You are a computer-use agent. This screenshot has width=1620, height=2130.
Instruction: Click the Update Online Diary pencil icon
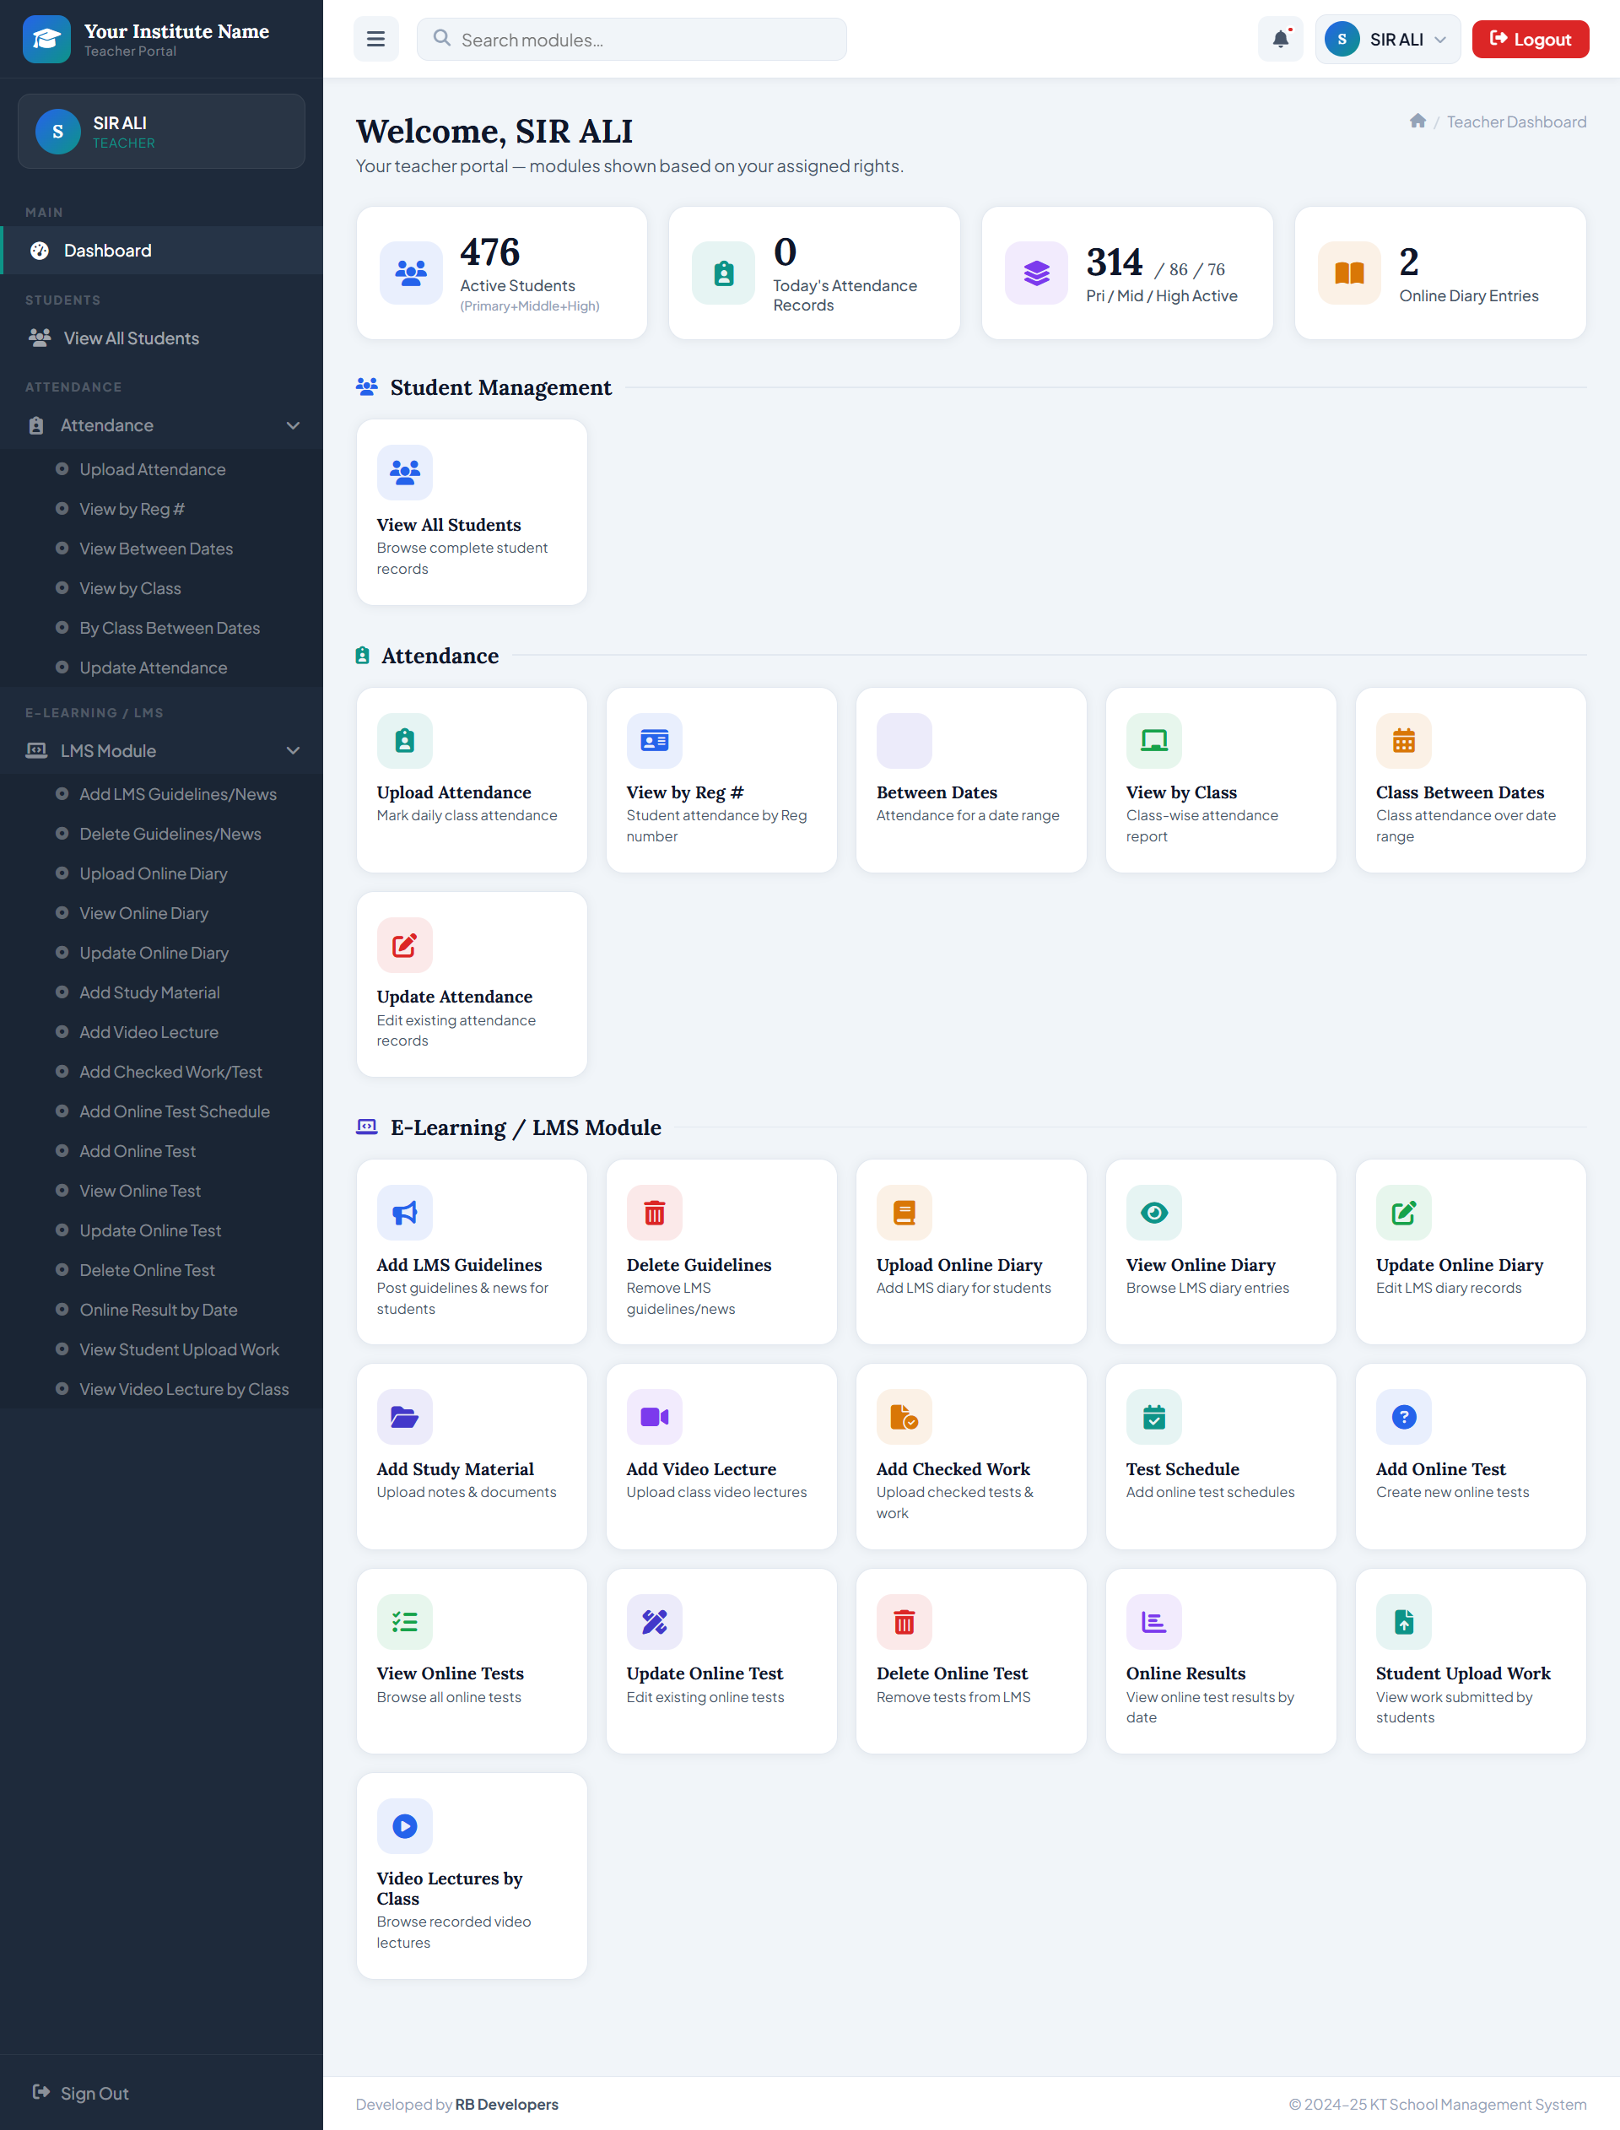(x=1404, y=1213)
